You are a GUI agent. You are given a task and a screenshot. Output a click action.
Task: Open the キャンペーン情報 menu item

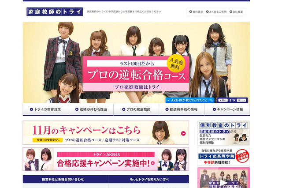(227, 109)
